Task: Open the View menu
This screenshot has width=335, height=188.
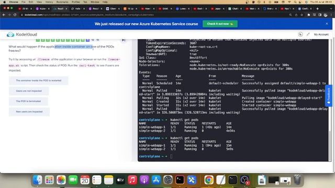Action: click(39, 2)
